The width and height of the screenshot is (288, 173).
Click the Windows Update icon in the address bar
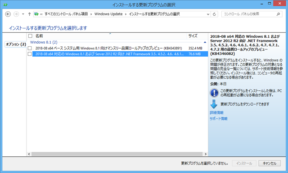[x=36, y=14]
